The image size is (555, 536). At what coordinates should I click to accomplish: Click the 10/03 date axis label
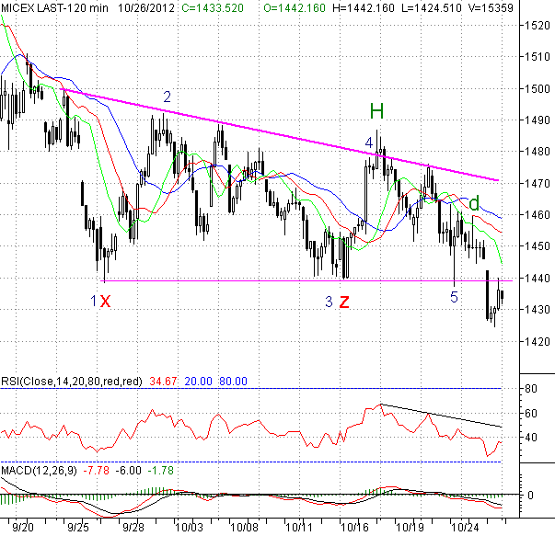point(190,528)
